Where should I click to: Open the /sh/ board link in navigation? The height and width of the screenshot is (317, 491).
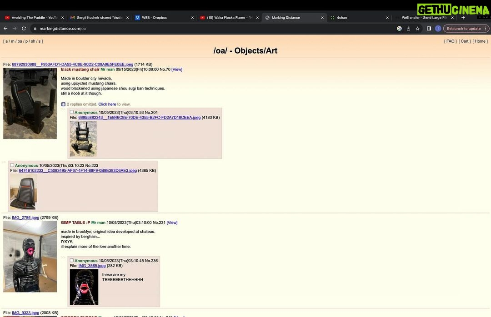[x=33, y=41]
